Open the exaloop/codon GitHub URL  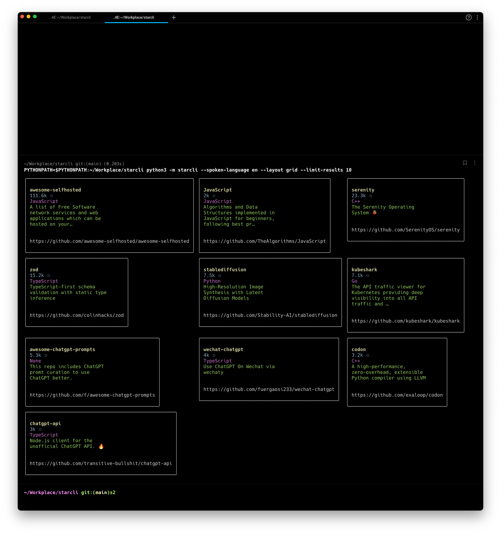pyautogui.click(x=397, y=395)
